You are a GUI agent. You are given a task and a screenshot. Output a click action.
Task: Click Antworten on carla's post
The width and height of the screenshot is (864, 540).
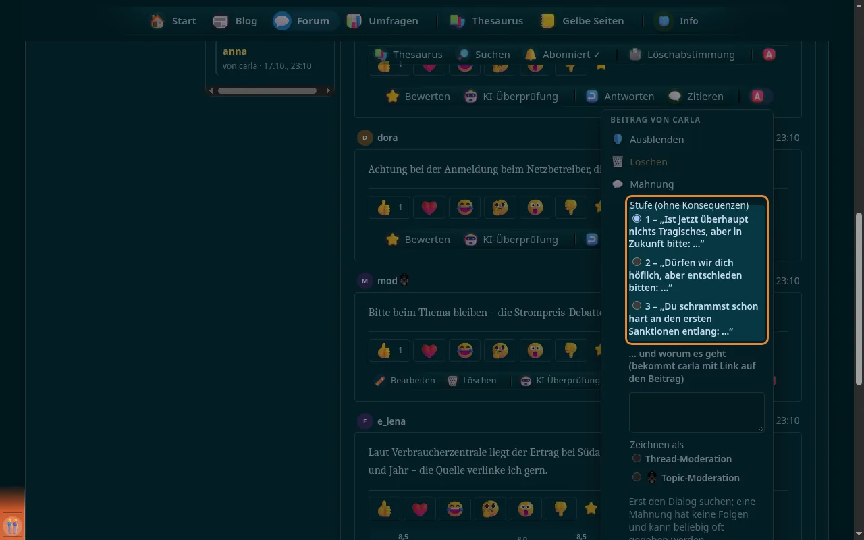620,97
